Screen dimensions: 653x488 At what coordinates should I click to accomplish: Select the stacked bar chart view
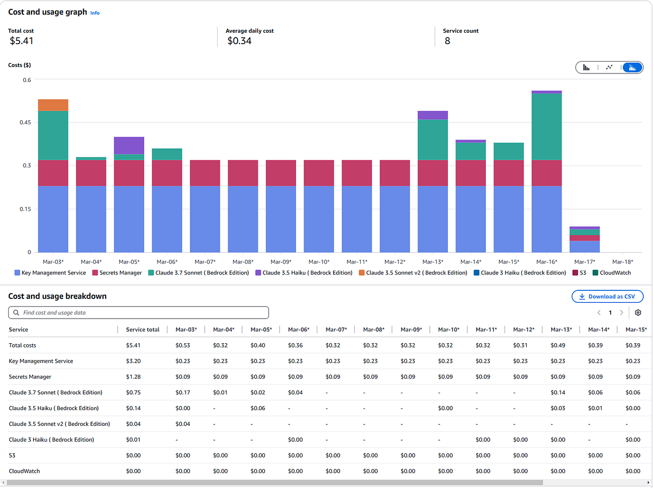tap(632, 68)
